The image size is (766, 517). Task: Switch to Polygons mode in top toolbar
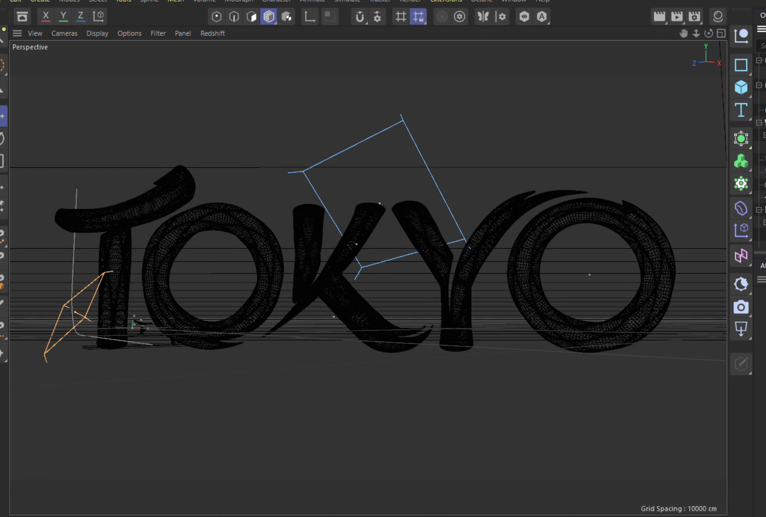tap(251, 16)
